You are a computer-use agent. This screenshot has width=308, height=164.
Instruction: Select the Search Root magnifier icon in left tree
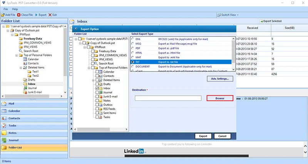click(x=21, y=51)
